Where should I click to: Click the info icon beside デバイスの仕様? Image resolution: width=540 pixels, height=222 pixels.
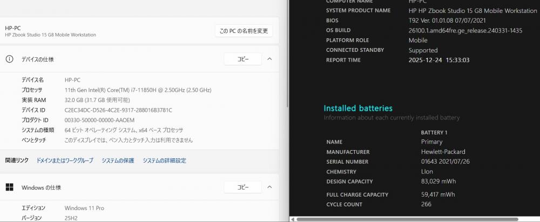[x=10, y=59]
